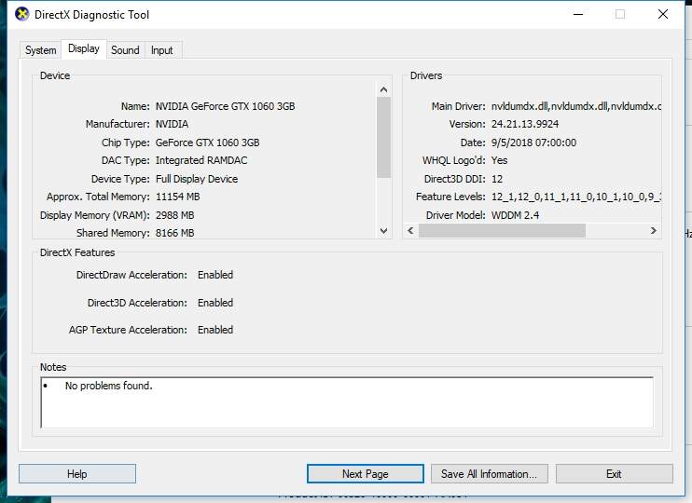Screen dimensions: 692x503
Task: Click the Next Page button
Action: [x=366, y=474]
